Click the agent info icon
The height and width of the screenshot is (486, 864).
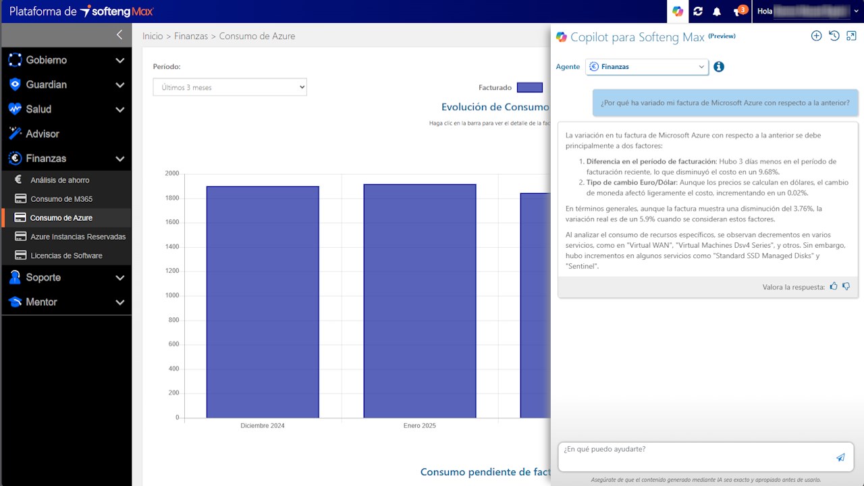point(719,67)
